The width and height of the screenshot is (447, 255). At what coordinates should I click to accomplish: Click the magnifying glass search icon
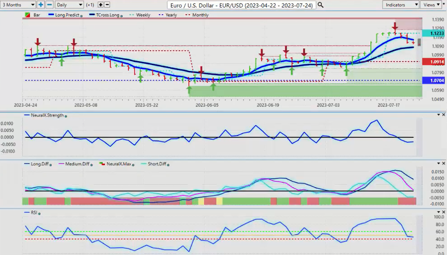[321, 5]
